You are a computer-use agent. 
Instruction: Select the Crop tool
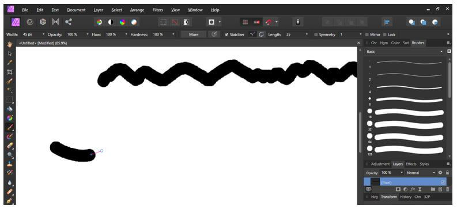click(x=10, y=72)
